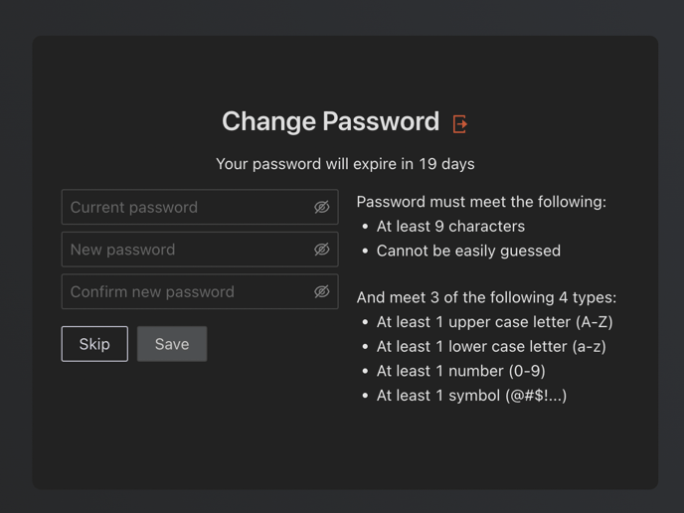Click the 'At least 1 symbol' requirement
Image resolution: width=684 pixels, height=513 pixels.
pyautogui.click(x=471, y=396)
